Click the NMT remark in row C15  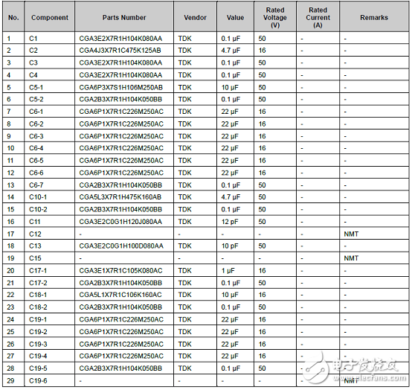(351, 258)
